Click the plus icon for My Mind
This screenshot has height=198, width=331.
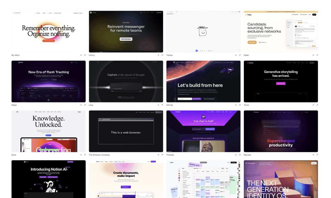[x=81, y=55]
